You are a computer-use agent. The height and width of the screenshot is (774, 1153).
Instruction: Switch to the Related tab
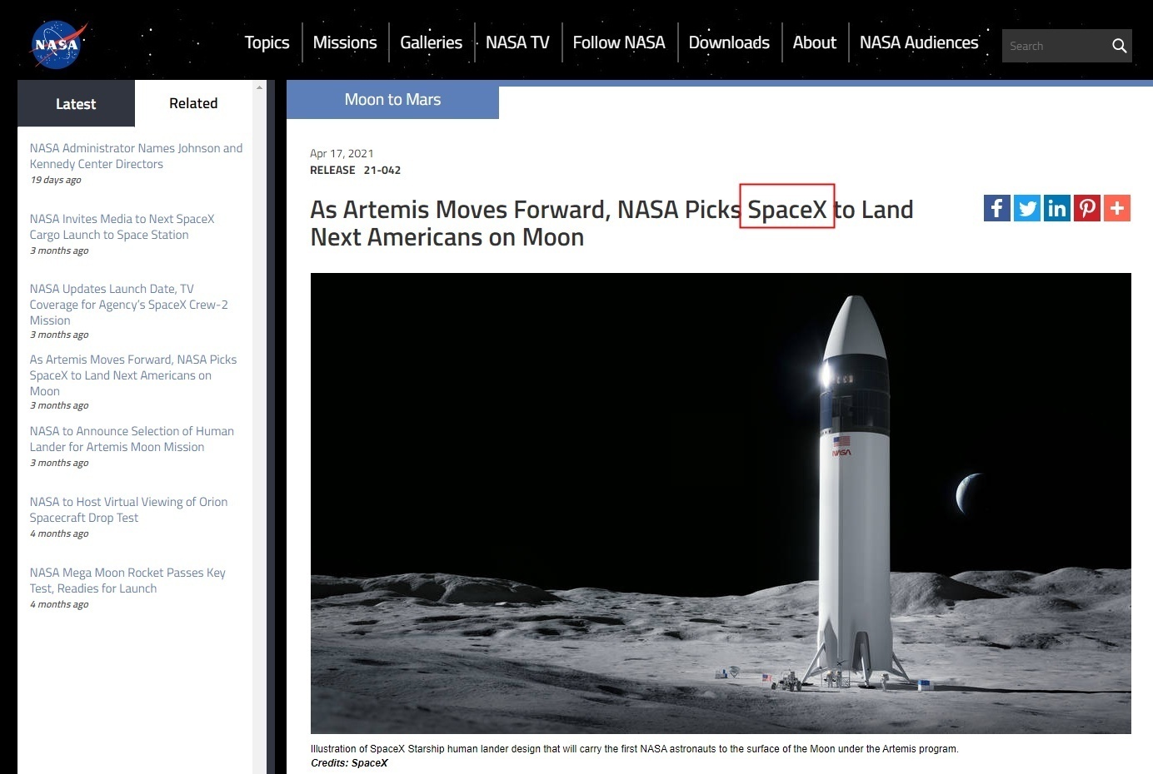193,103
